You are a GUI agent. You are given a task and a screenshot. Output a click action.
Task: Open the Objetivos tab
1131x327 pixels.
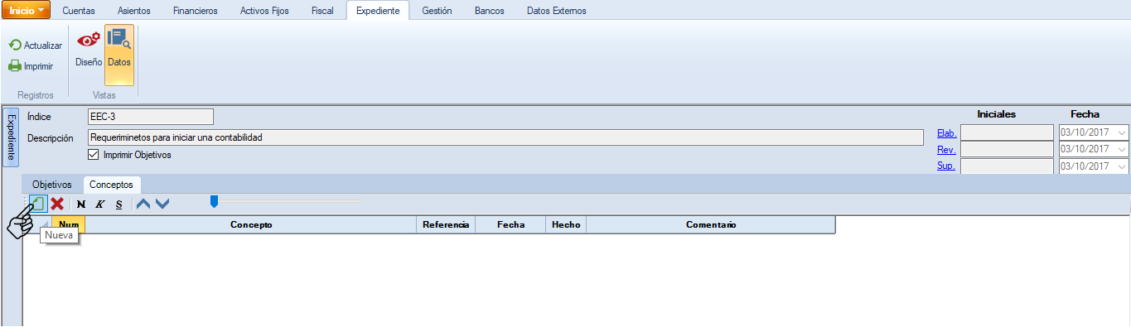[52, 184]
